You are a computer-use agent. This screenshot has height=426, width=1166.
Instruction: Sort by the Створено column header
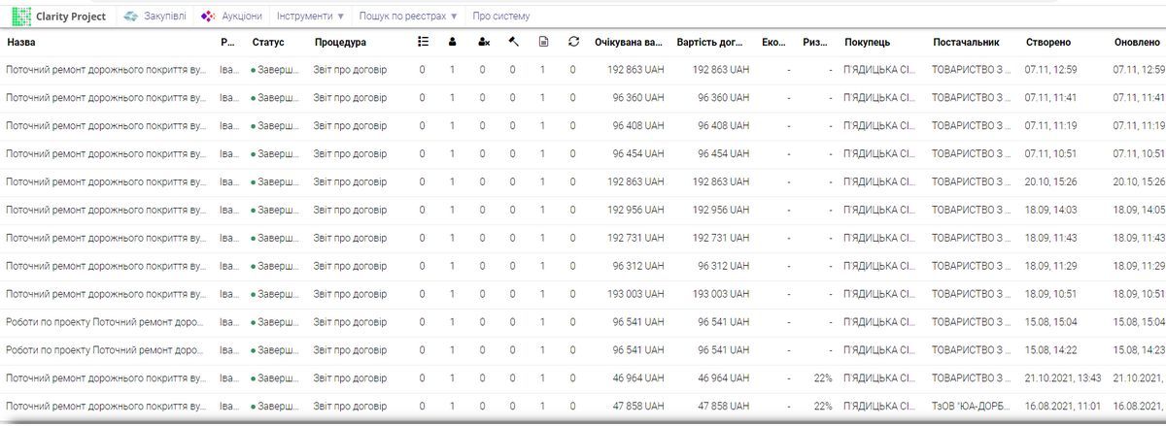point(1048,43)
